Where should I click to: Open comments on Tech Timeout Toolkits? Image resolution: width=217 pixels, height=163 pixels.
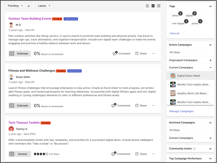(121, 154)
